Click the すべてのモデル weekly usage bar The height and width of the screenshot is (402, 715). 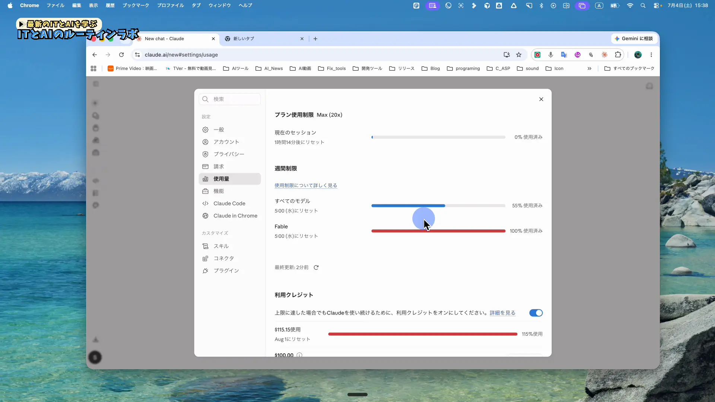coord(438,205)
